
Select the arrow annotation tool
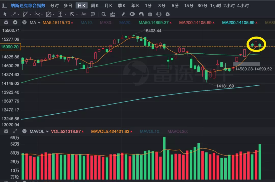[72, 14]
